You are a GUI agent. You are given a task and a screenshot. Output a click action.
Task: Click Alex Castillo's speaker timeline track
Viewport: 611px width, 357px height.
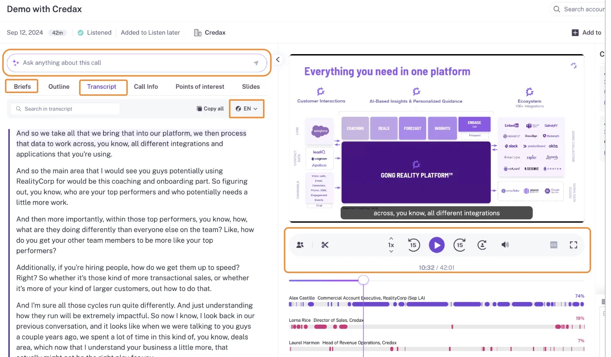[x=436, y=304]
